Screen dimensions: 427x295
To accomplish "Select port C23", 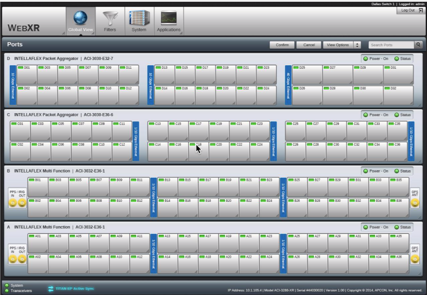I will click(260, 131).
